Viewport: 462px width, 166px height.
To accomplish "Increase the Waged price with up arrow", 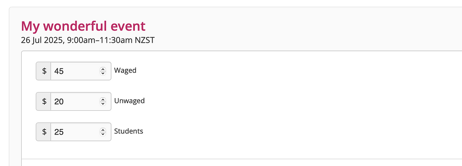I will coord(102,69).
